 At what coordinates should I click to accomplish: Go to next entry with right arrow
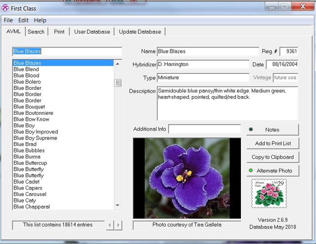[118, 225]
